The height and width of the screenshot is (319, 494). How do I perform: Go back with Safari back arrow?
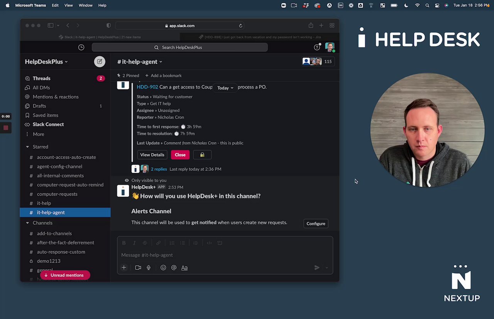click(x=68, y=25)
